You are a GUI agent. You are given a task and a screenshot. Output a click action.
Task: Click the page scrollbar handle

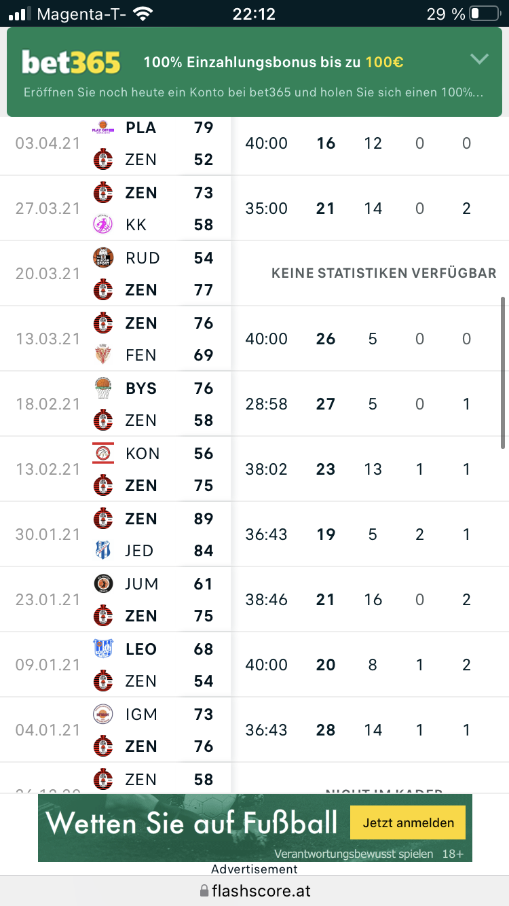(x=503, y=372)
